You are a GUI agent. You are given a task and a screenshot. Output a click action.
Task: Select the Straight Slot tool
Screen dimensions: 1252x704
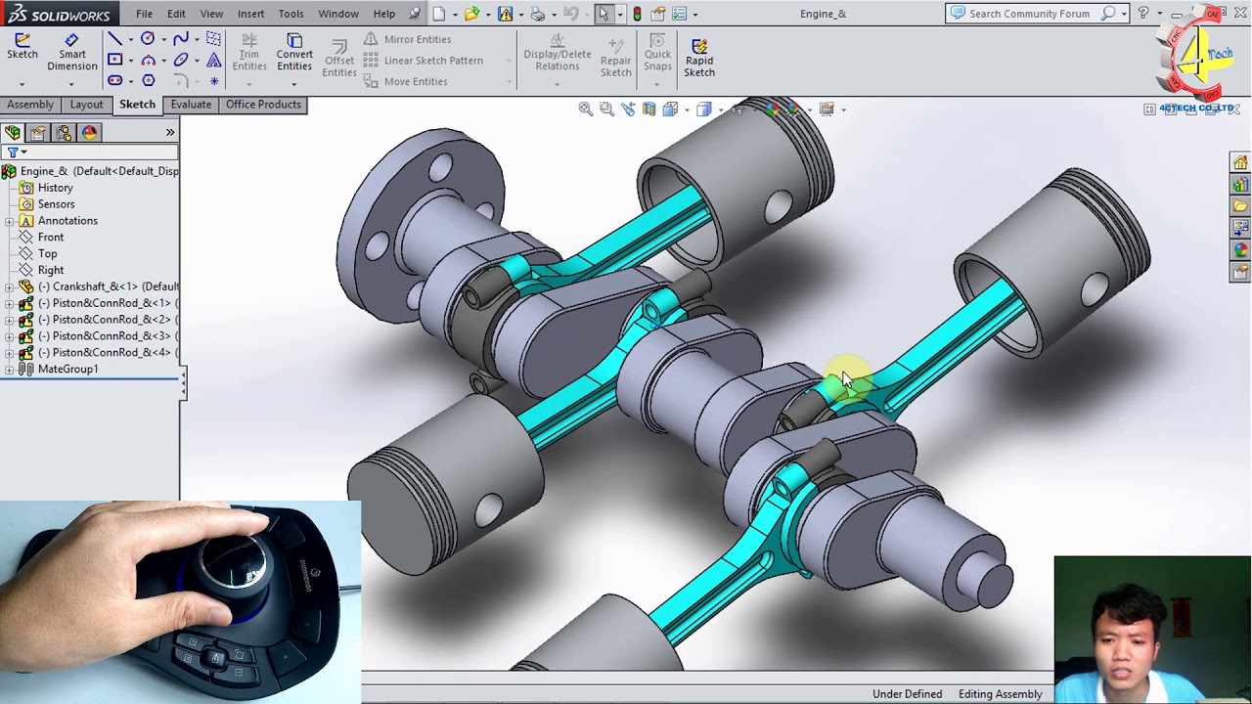[114, 80]
